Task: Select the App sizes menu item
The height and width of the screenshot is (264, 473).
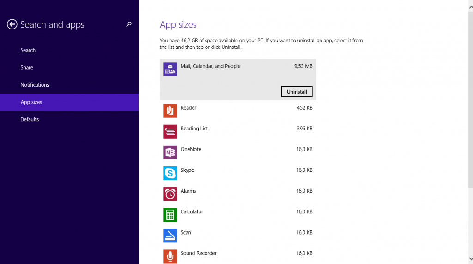Action: pyautogui.click(x=69, y=102)
